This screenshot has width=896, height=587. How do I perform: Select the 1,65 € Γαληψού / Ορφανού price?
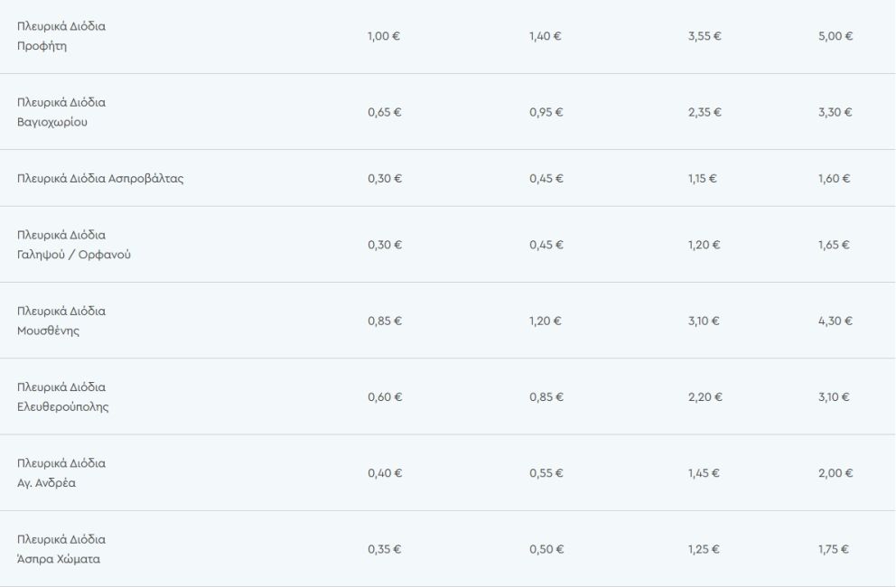835,245
